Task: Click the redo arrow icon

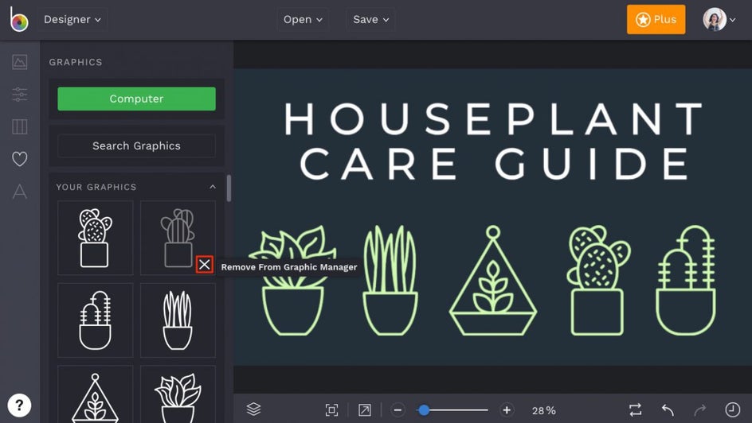Action: (700, 410)
